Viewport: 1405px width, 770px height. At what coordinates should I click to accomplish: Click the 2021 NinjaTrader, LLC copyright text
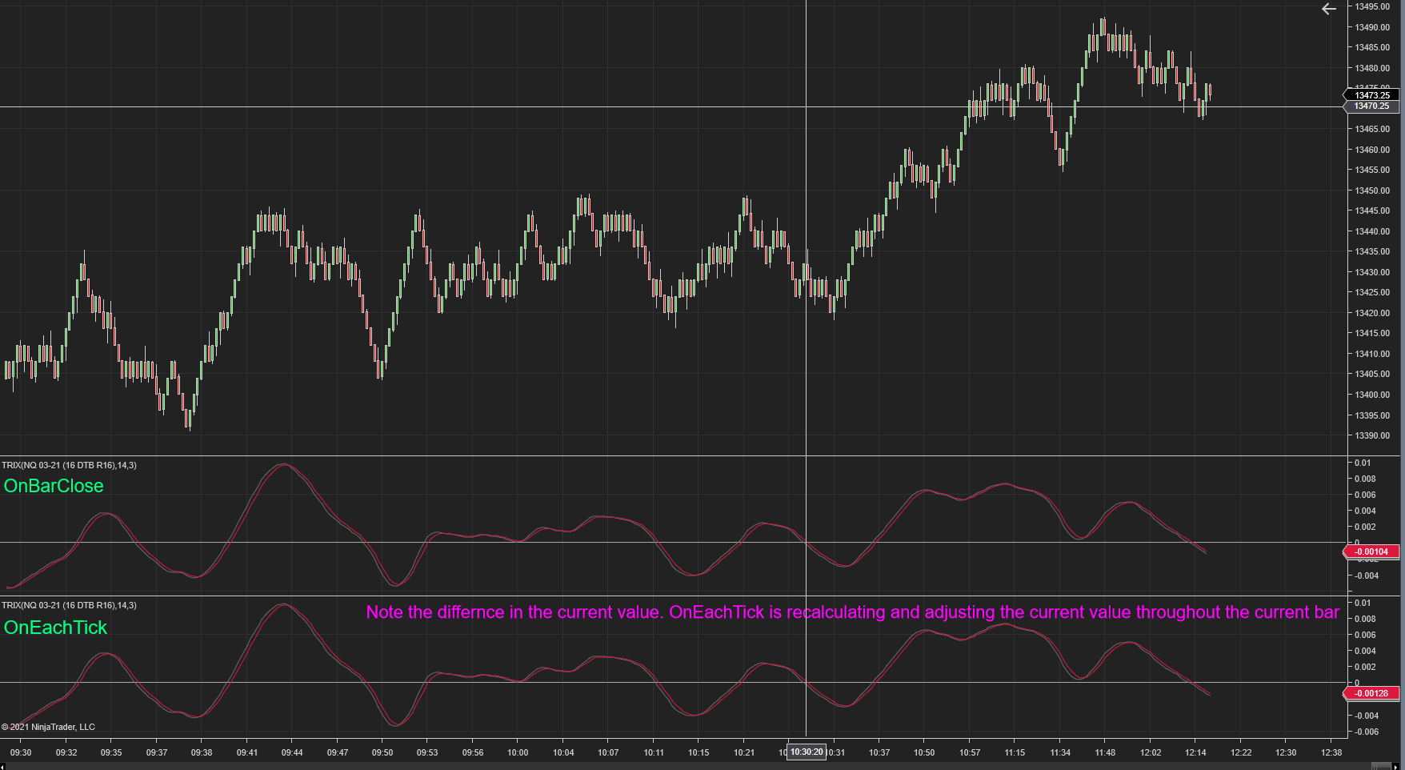[x=48, y=727]
